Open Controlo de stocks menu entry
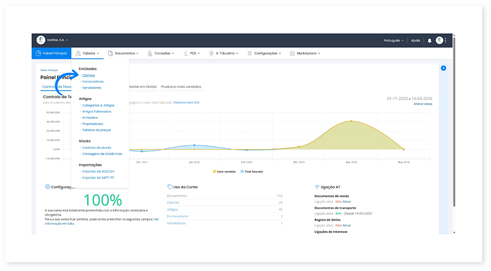This screenshot has width=491, height=271. pos(96,148)
